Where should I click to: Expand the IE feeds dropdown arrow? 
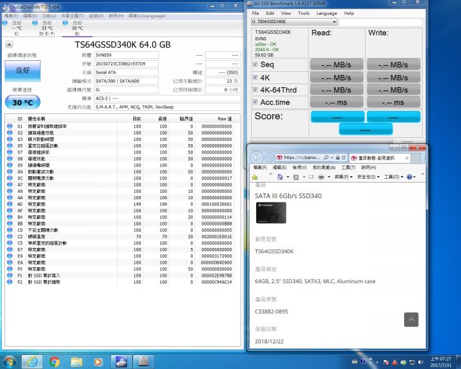tap(303, 177)
